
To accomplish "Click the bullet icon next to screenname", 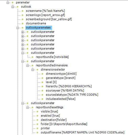I will (x=23, y=11).
